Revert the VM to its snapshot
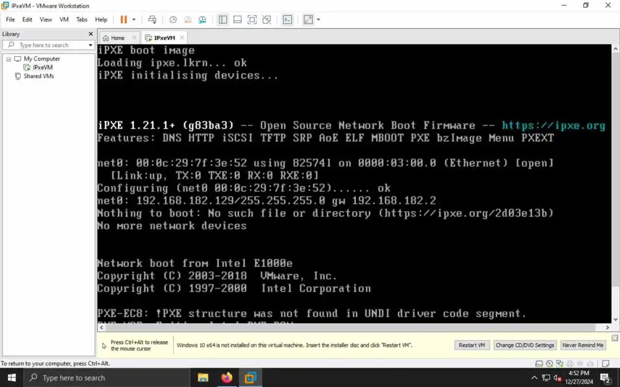 coord(187,20)
